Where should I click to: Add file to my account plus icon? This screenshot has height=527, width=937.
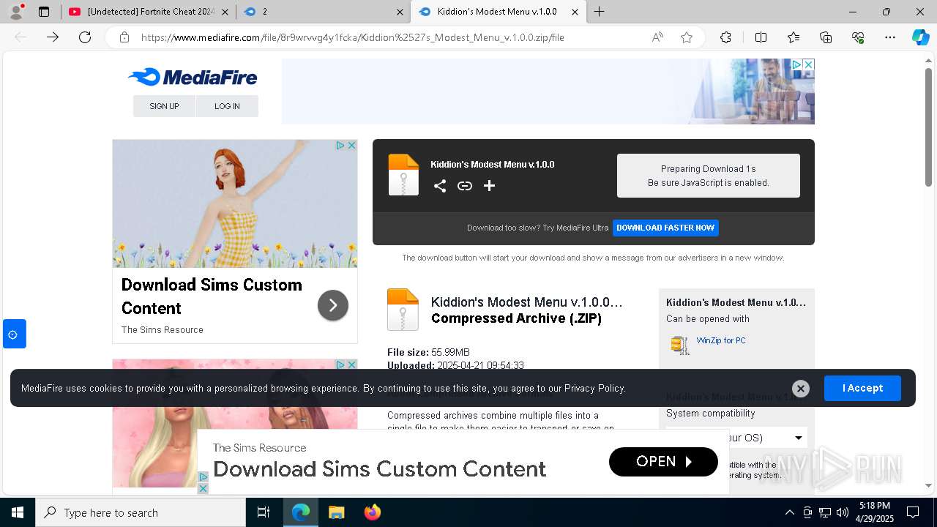tap(490, 186)
